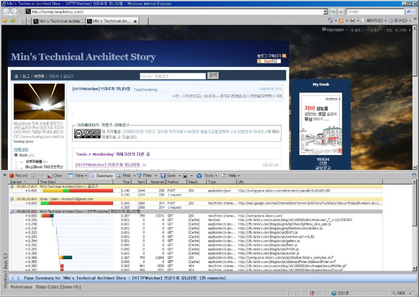Click the orange RSS Feeds icon in command bar
Image resolution: width=419 pixels, height=297 pixels.
point(341,20)
